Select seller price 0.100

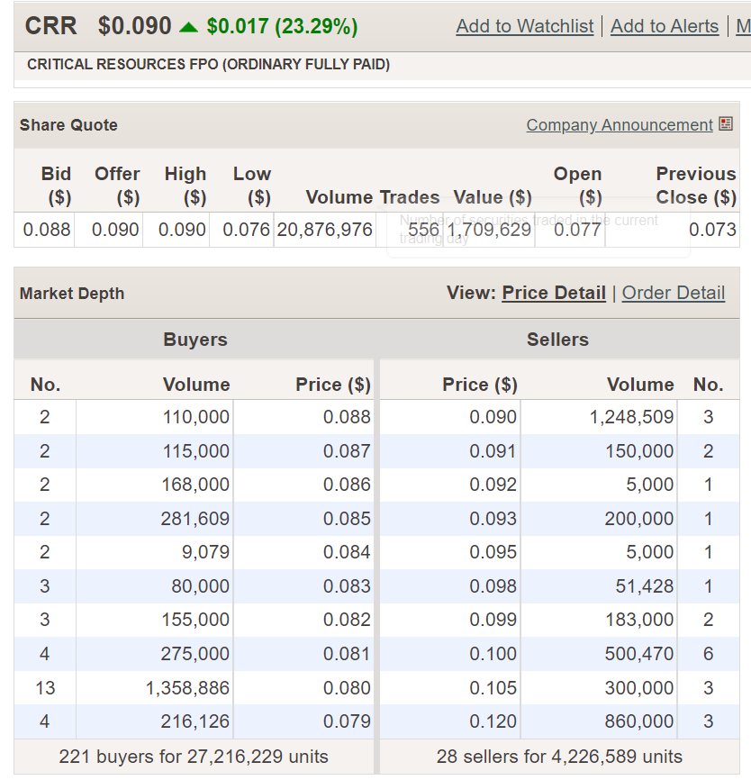pyautogui.click(x=493, y=654)
